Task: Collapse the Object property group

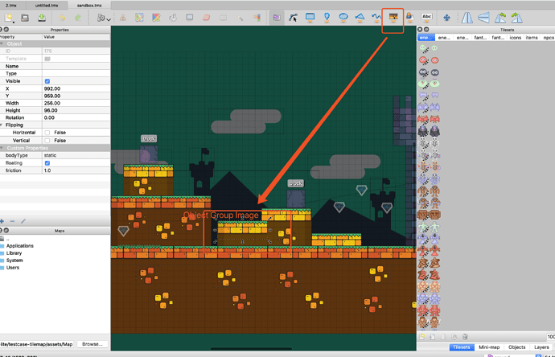Action: (2, 44)
